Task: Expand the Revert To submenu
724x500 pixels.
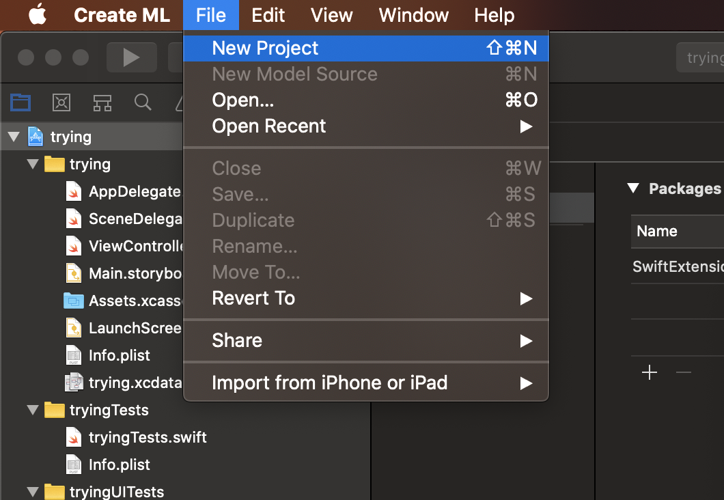Action: [x=365, y=298]
